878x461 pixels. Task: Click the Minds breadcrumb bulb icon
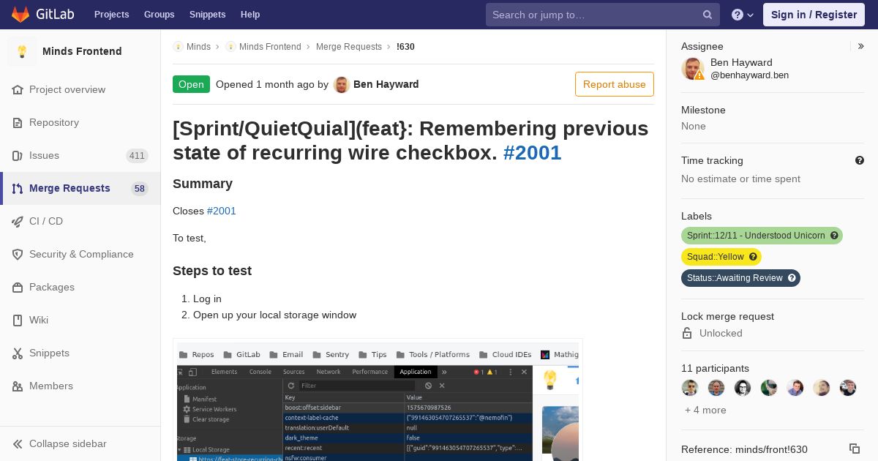[x=178, y=46]
